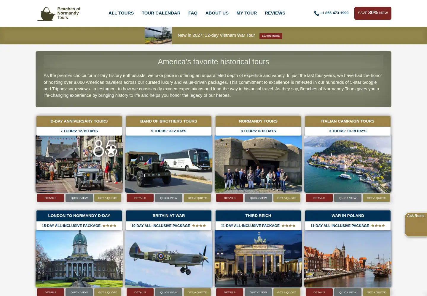Open the Normandy Tours heading
The image size is (427, 296).
[x=258, y=121]
